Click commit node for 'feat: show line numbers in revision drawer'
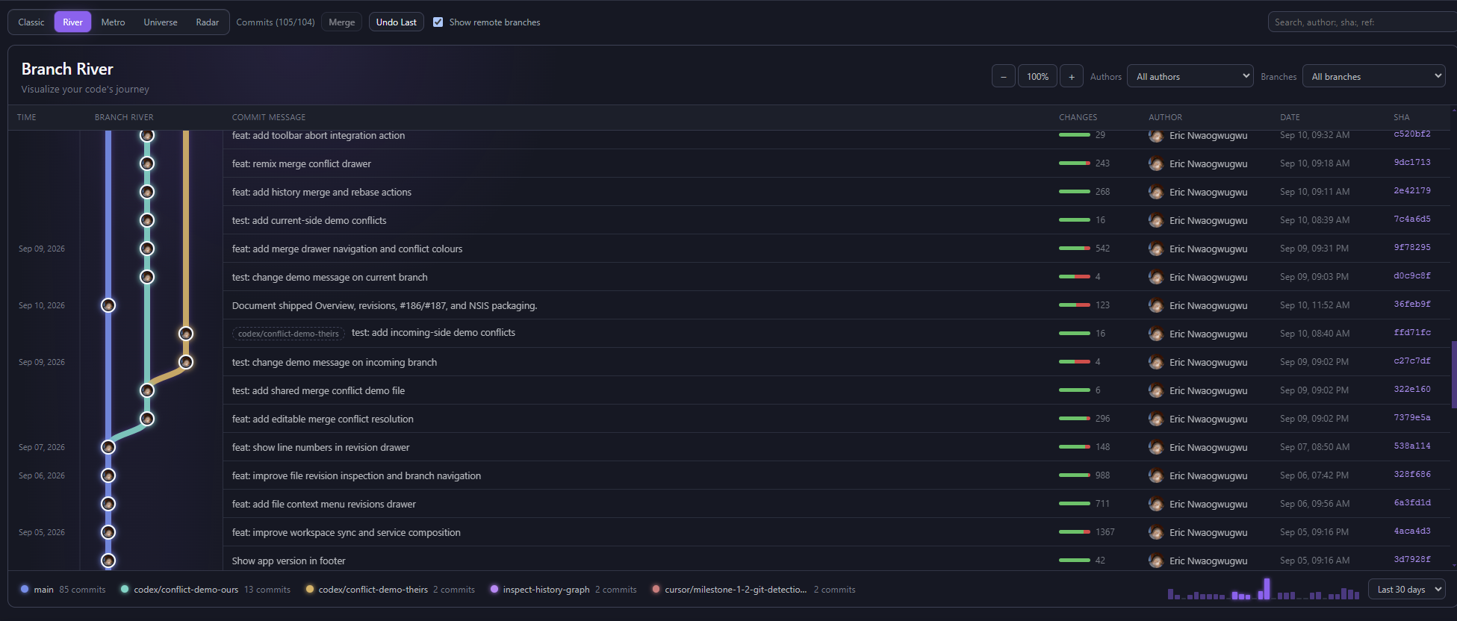 pyautogui.click(x=108, y=447)
